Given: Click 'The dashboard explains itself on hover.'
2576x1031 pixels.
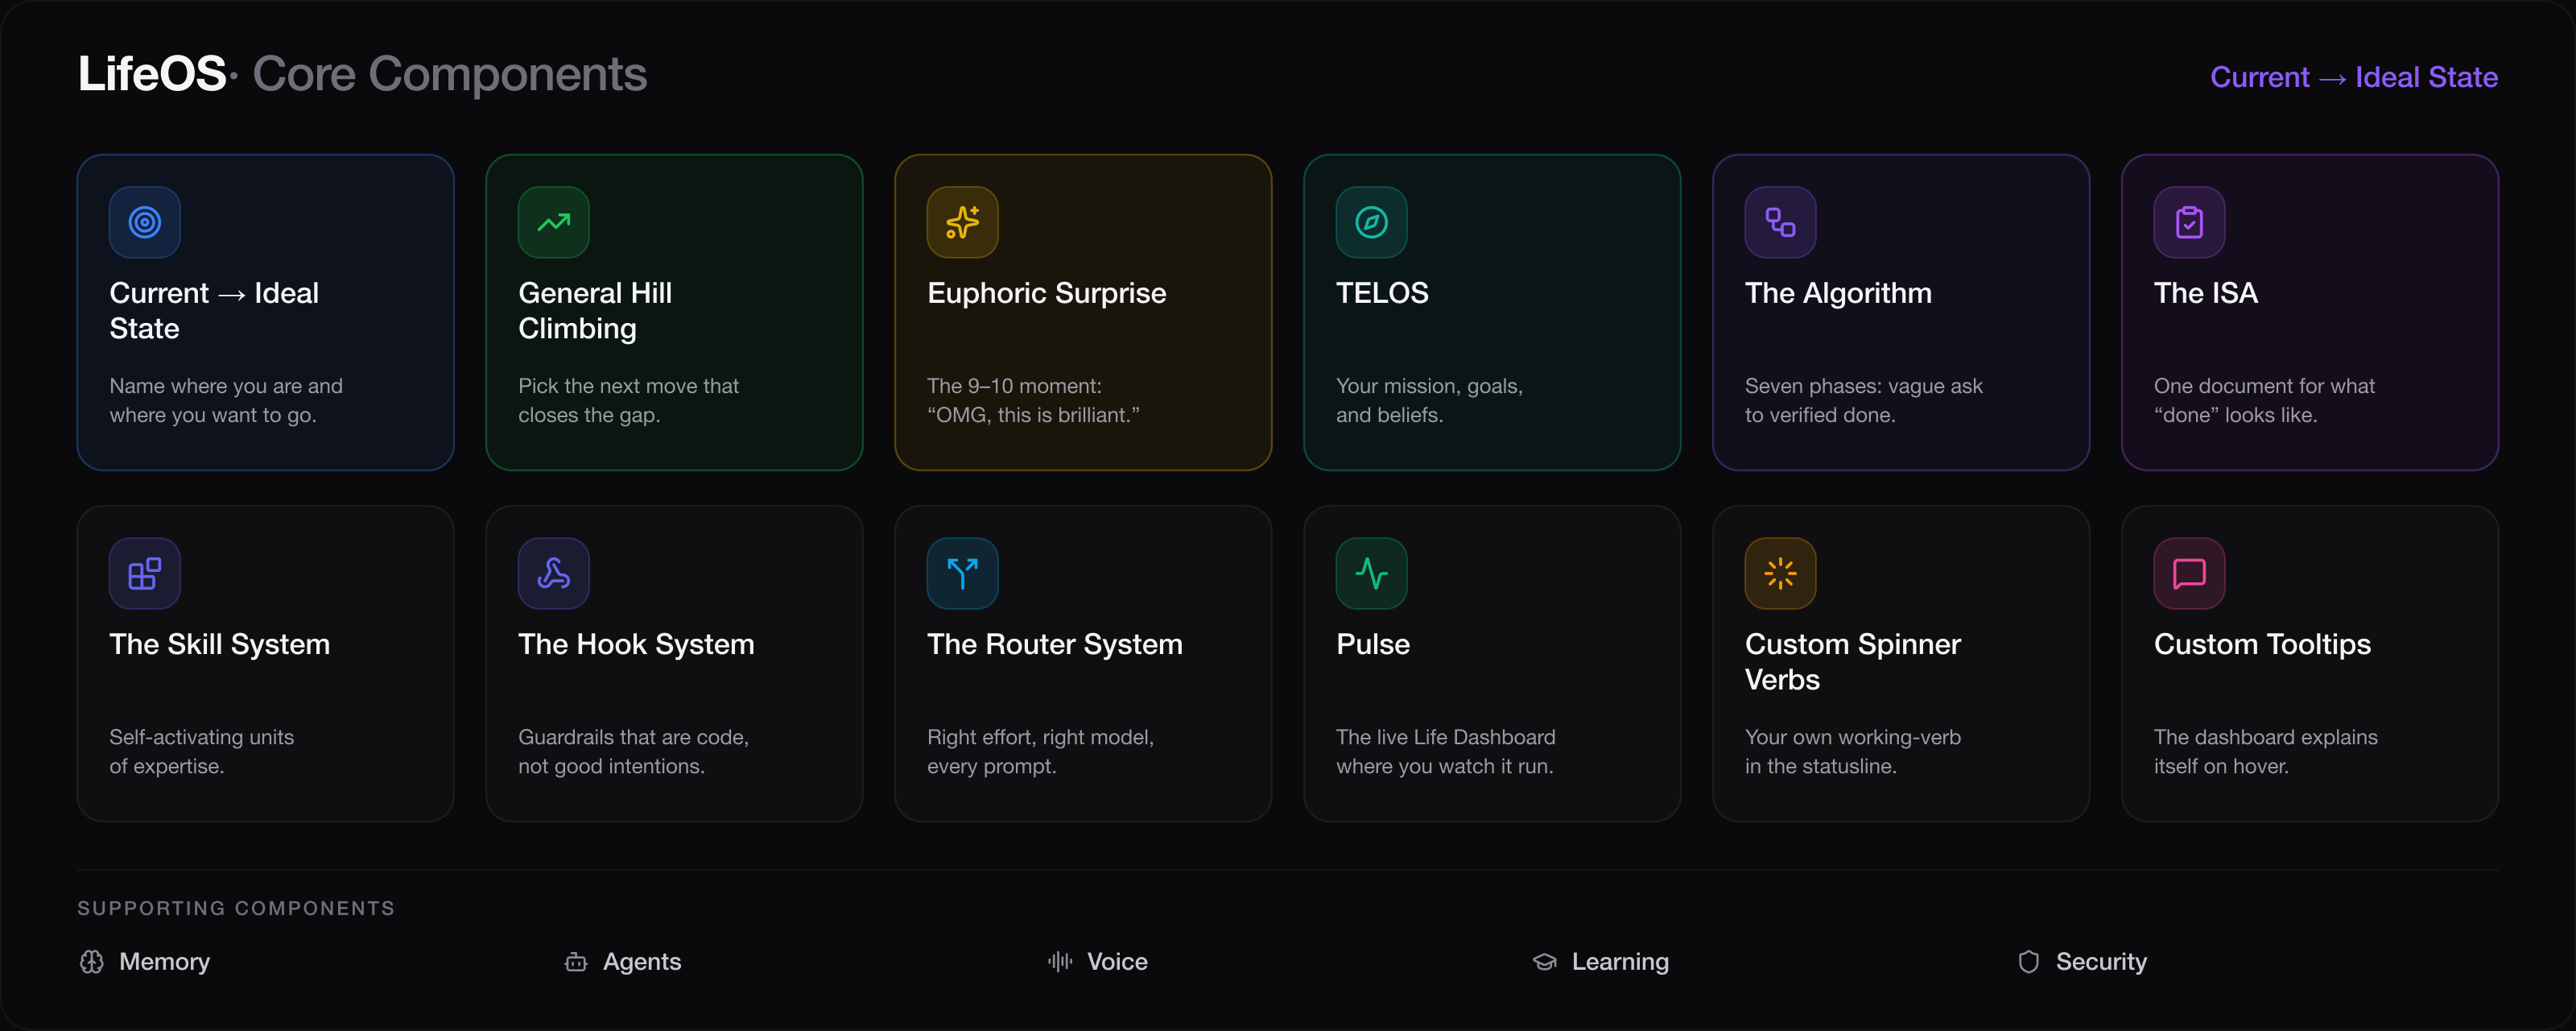Looking at the screenshot, I should (2265, 752).
